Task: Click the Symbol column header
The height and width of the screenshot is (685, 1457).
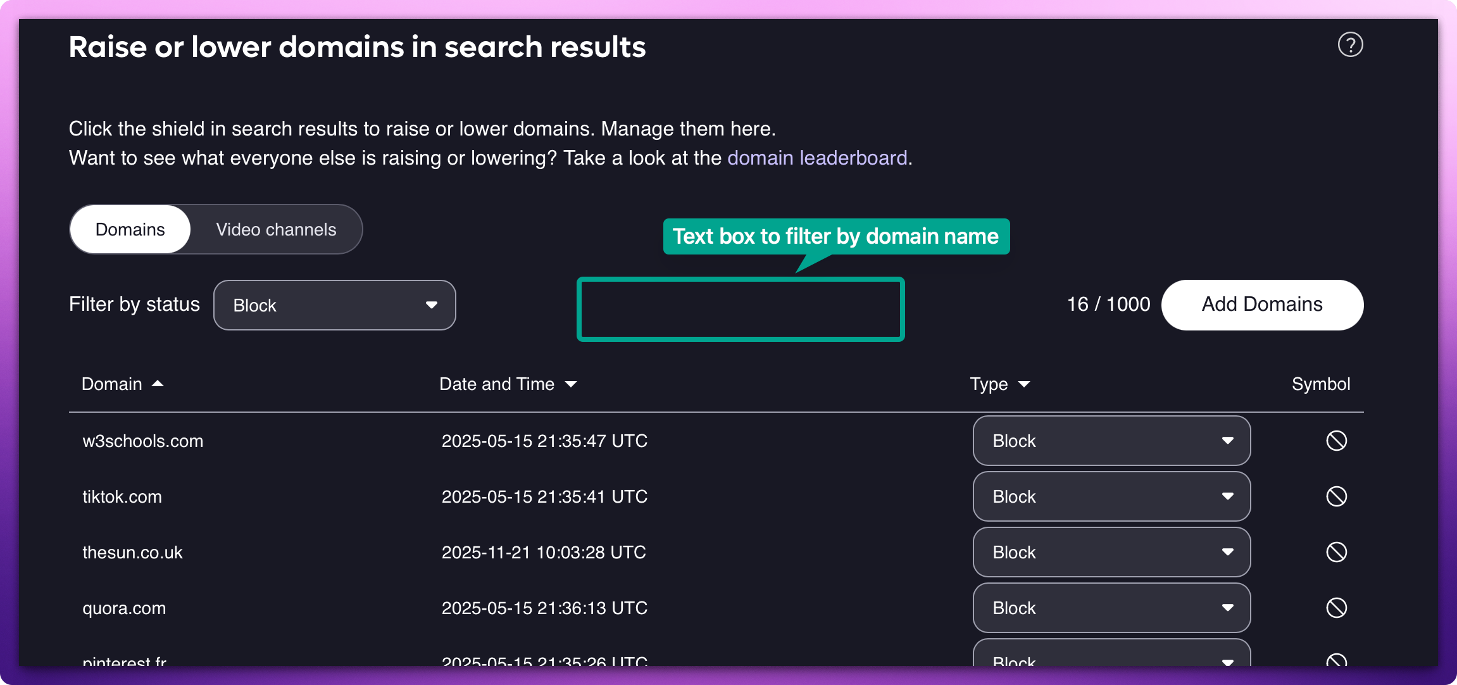Action: coord(1320,384)
